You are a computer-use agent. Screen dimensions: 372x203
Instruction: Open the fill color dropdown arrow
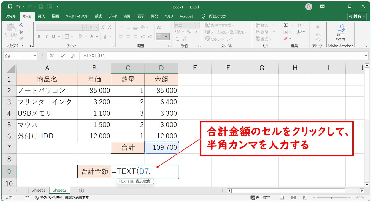(x=86, y=37)
